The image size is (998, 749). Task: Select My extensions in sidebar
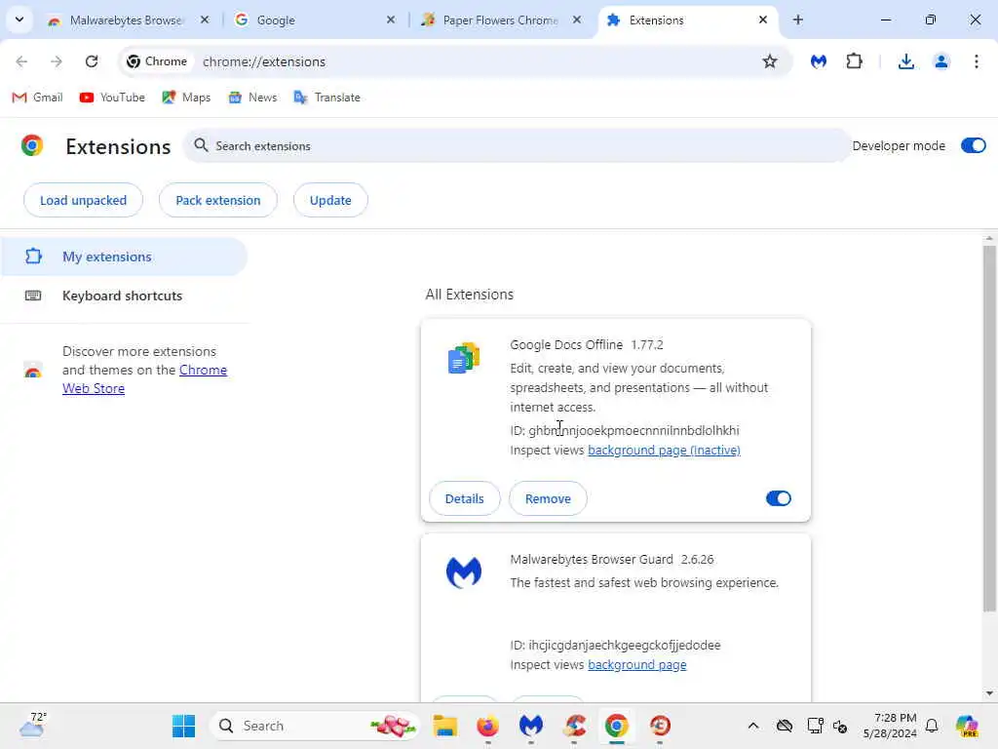(x=124, y=256)
